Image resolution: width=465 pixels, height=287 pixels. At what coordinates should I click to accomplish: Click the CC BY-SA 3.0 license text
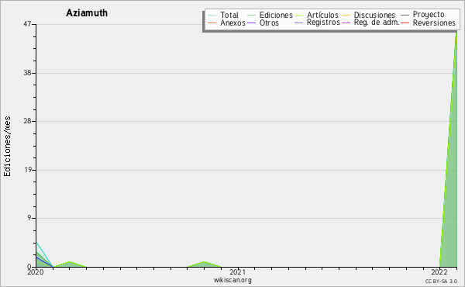(x=441, y=282)
